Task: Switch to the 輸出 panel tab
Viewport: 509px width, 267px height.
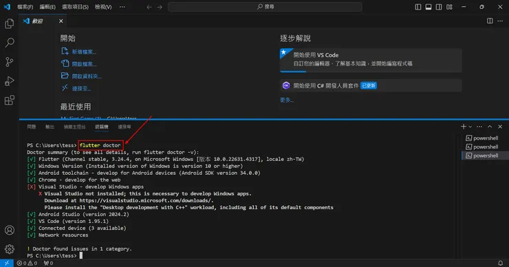Action: [x=50, y=127]
